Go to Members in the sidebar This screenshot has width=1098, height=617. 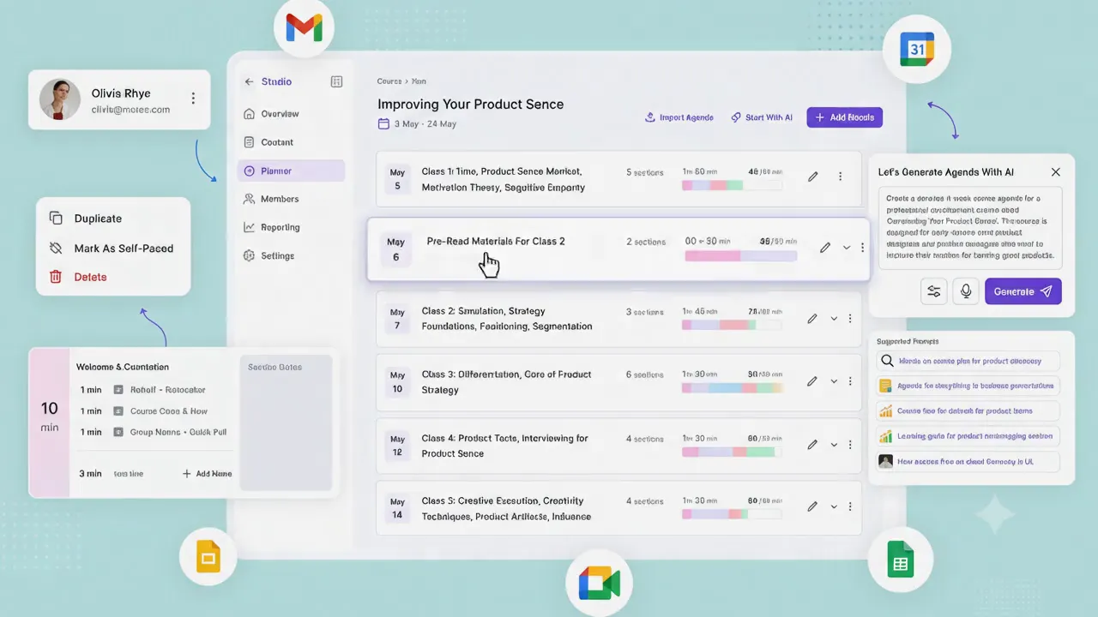[x=291, y=199]
